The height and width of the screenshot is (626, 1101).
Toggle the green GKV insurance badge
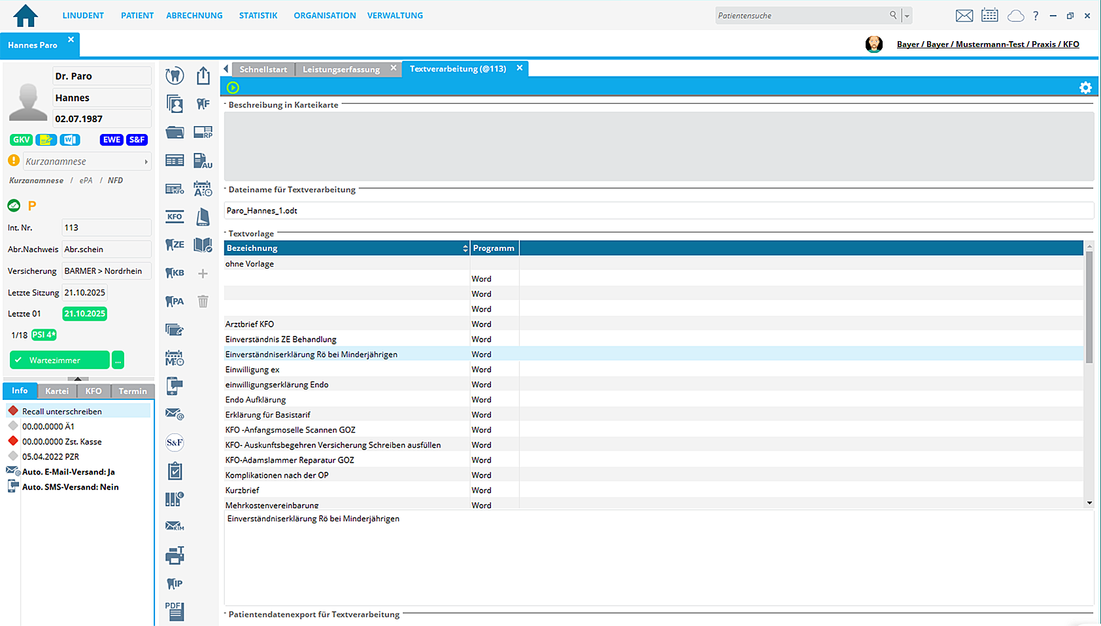pyautogui.click(x=21, y=140)
